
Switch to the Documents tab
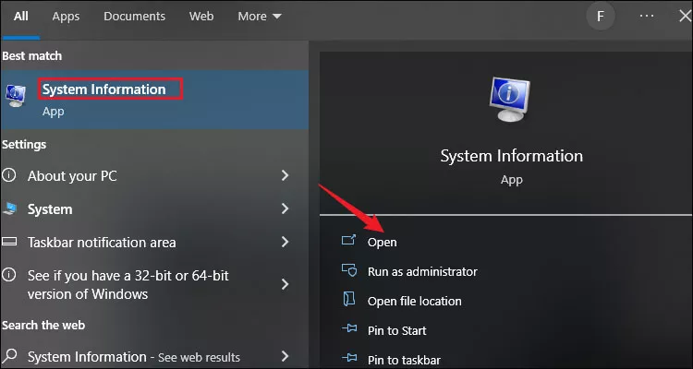[x=134, y=17]
